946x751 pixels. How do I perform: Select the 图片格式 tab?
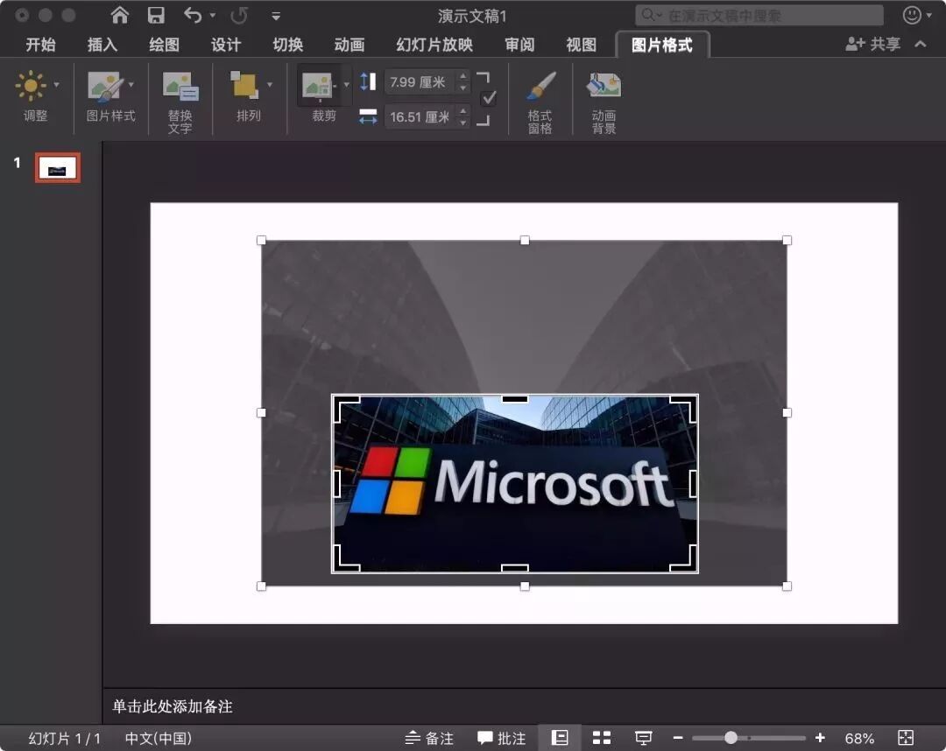tap(662, 46)
